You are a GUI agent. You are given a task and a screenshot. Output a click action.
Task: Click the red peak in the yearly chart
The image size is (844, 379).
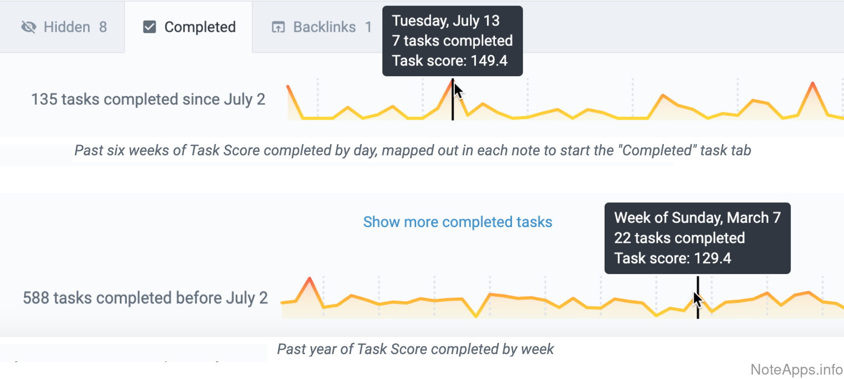[x=309, y=279]
